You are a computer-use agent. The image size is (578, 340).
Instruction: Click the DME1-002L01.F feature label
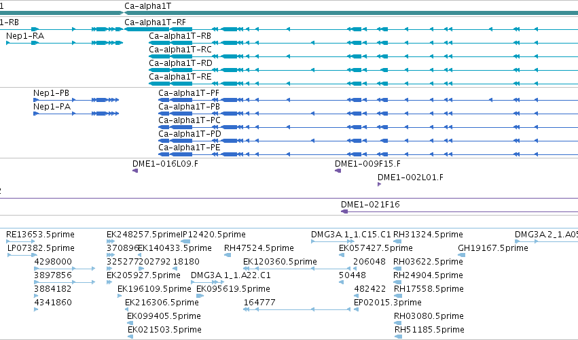410,177
